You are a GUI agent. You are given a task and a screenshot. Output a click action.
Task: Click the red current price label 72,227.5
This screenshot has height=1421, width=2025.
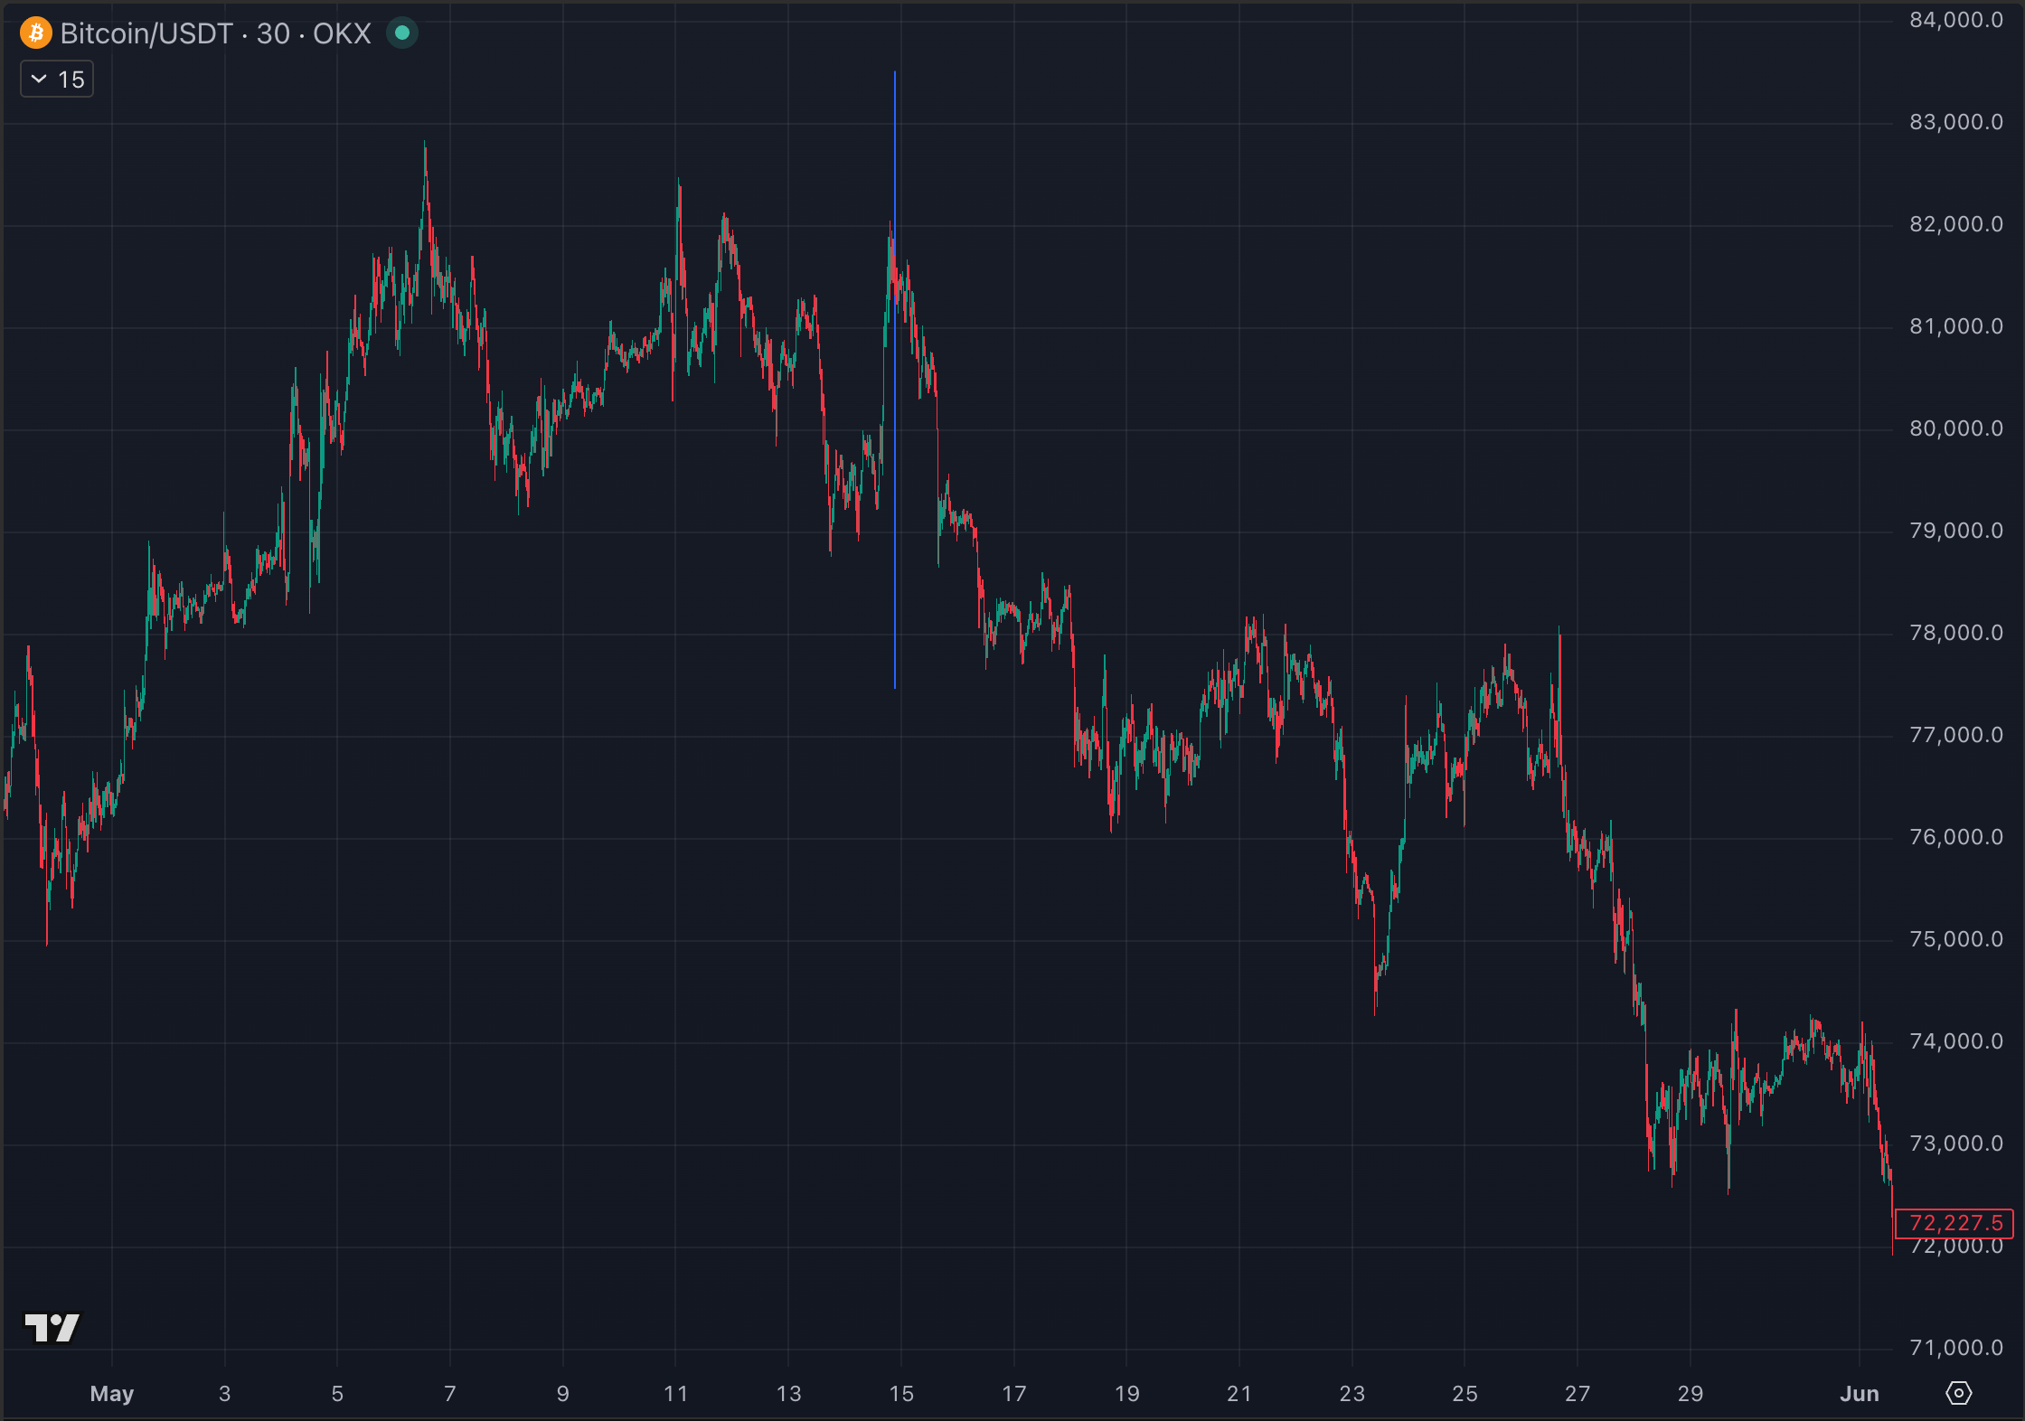point(1954,1223)
